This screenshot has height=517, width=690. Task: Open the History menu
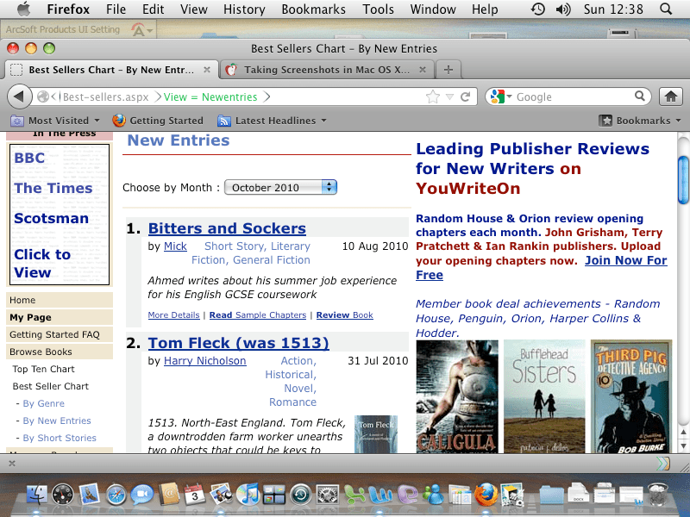(244, 9)
